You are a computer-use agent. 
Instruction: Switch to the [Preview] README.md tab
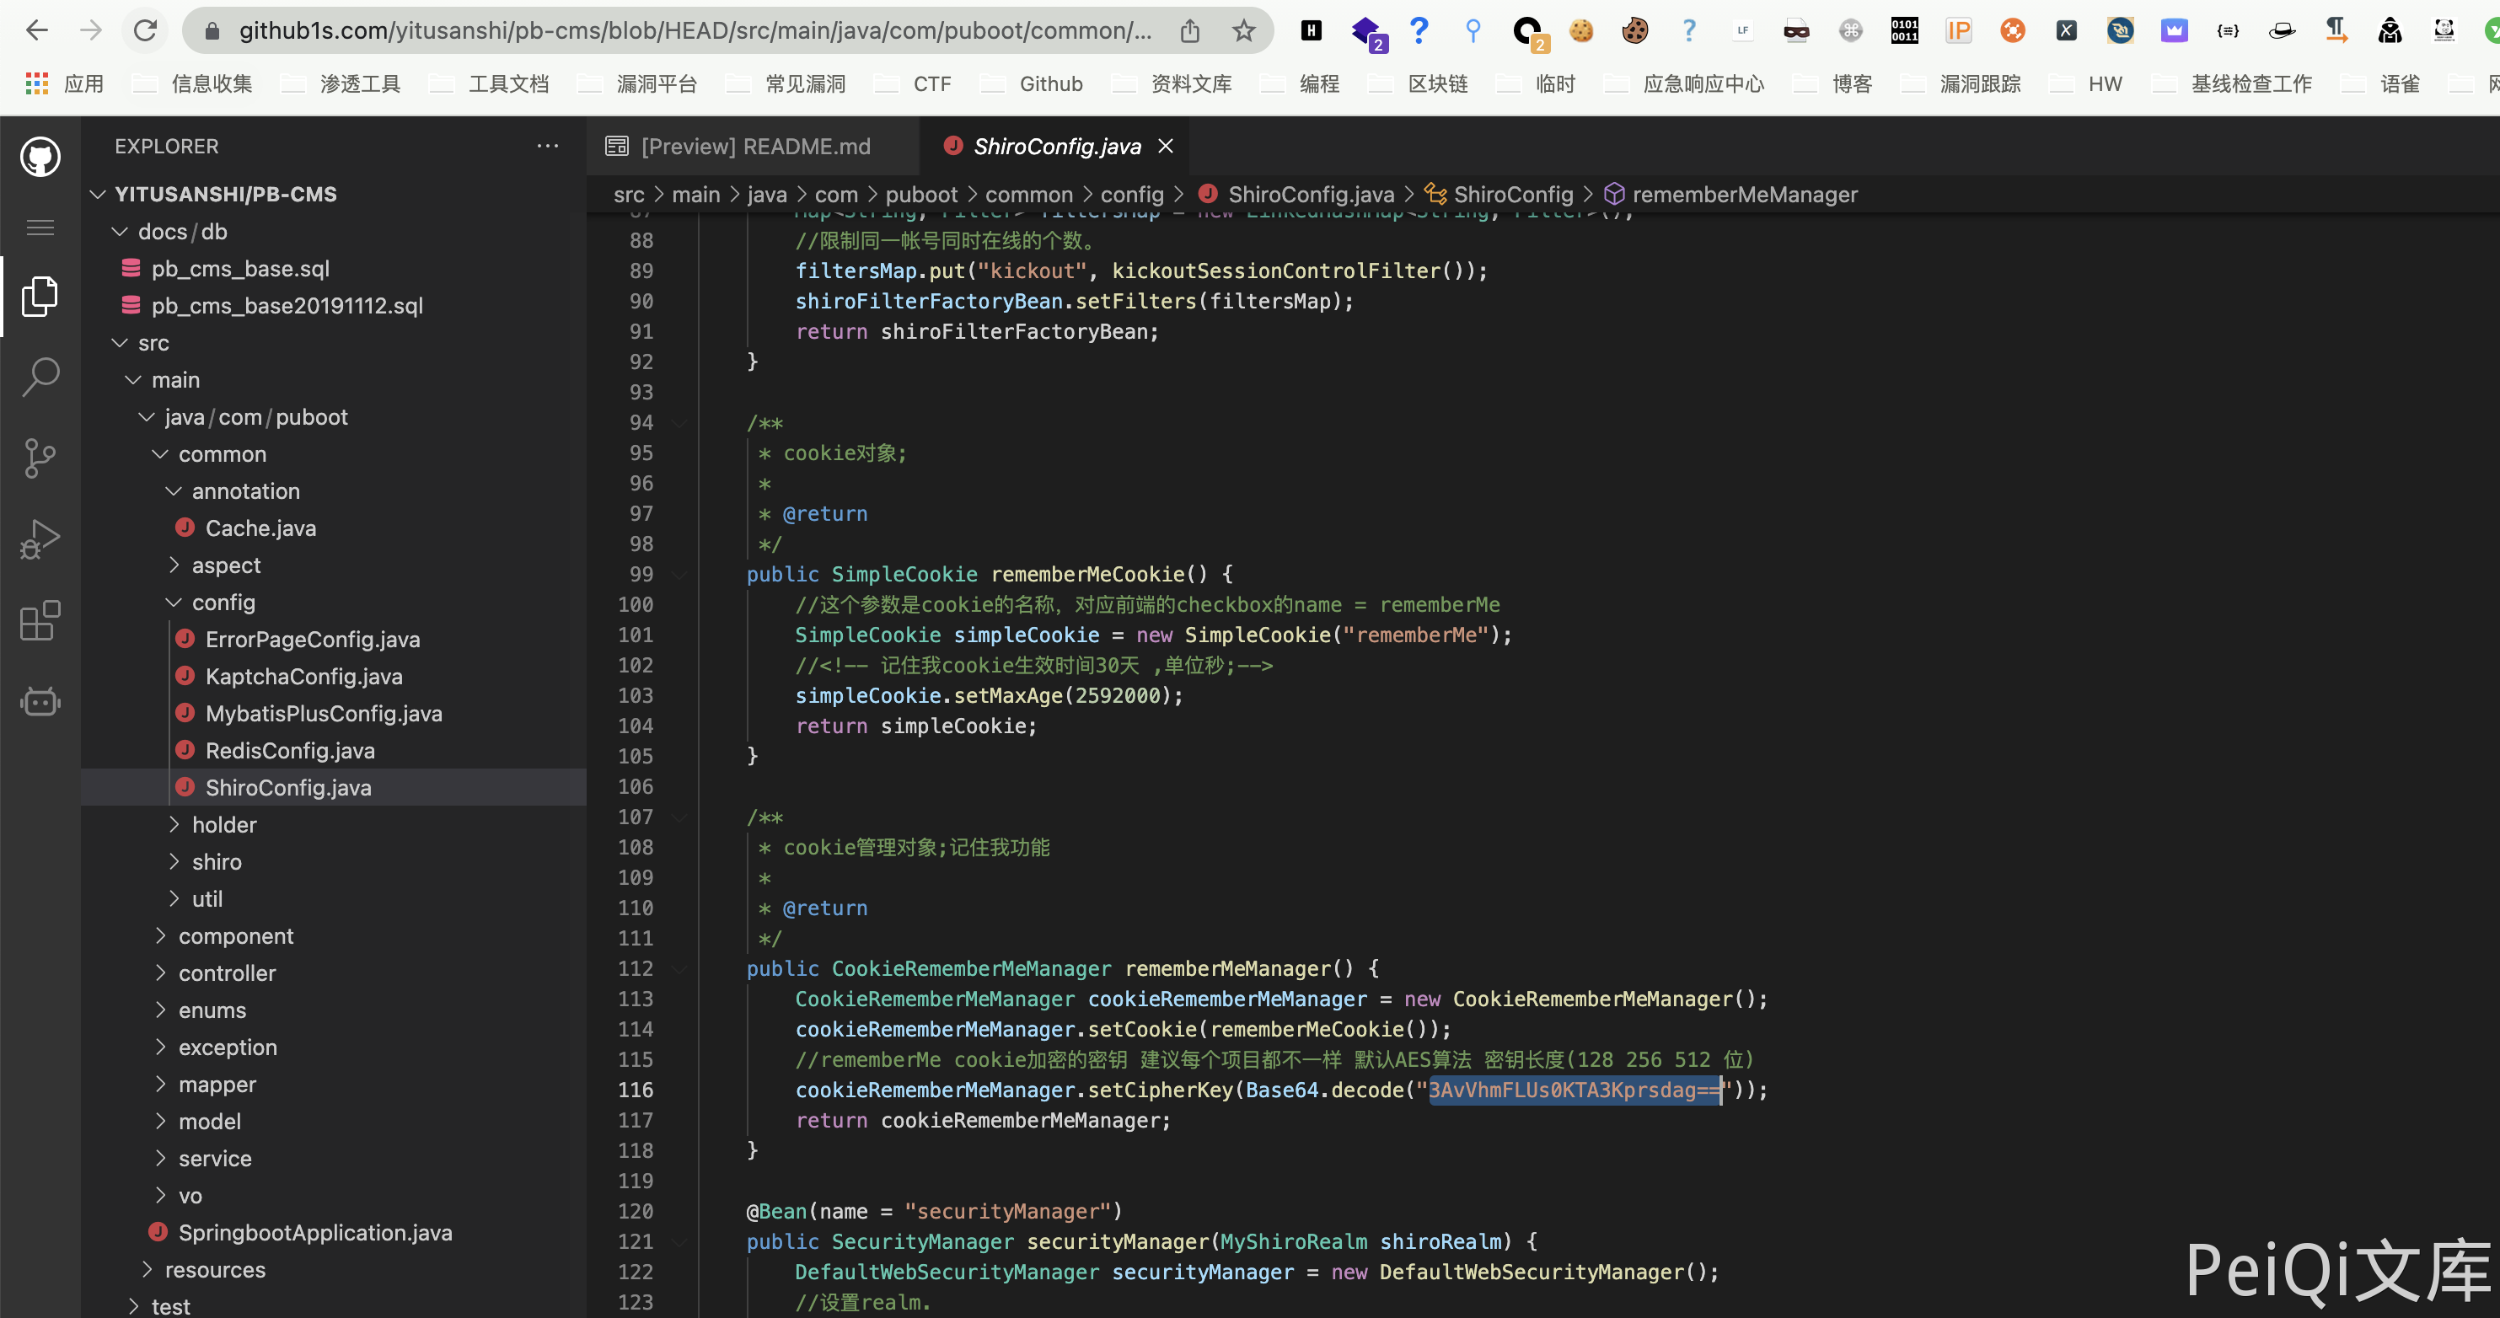[755, 147]
